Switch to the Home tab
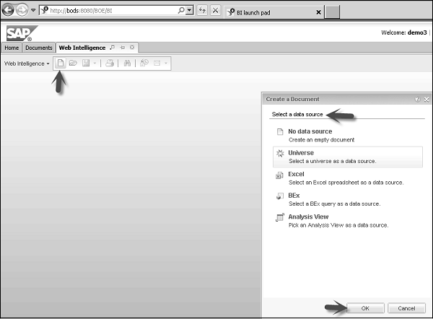This screenshot has width=433, height=319. click(12, 48)
